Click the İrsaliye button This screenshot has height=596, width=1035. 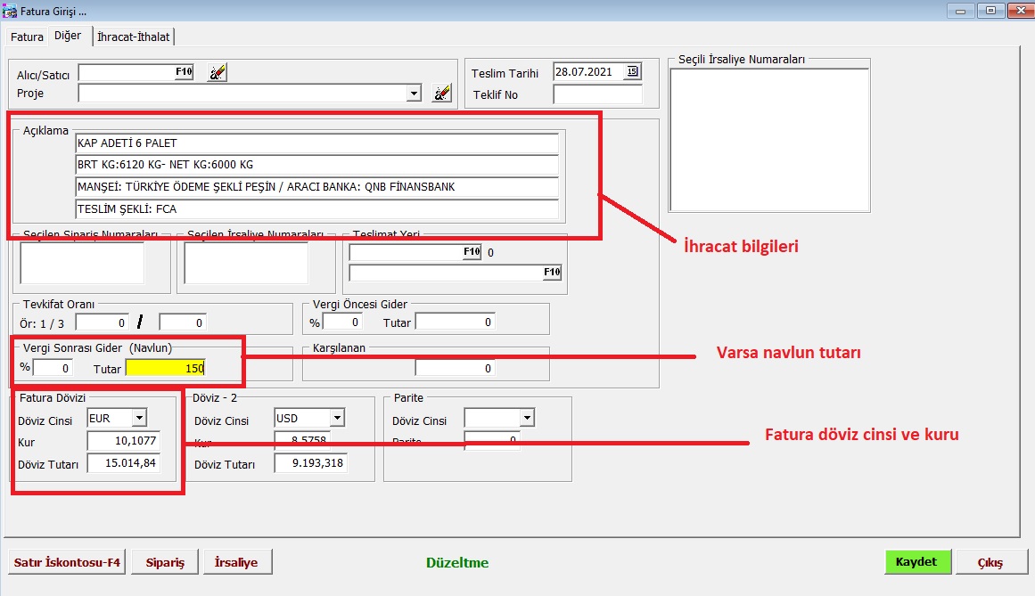coord(237,563)
